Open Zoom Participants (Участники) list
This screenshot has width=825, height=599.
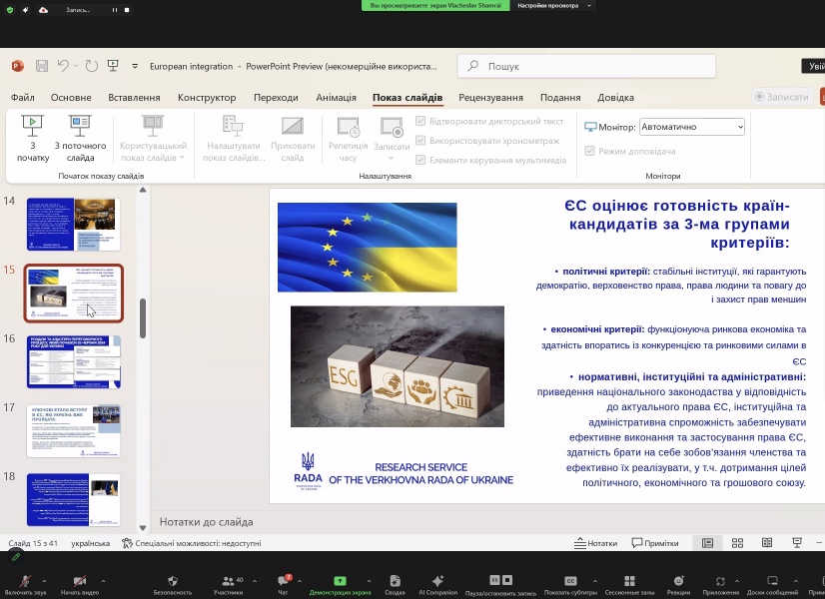(228, 584)
